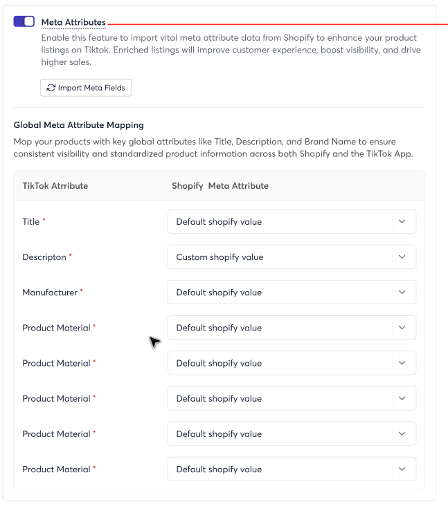
Task: Click the dotted-underlined Meta Attributes label
Action: coord(73,23)
